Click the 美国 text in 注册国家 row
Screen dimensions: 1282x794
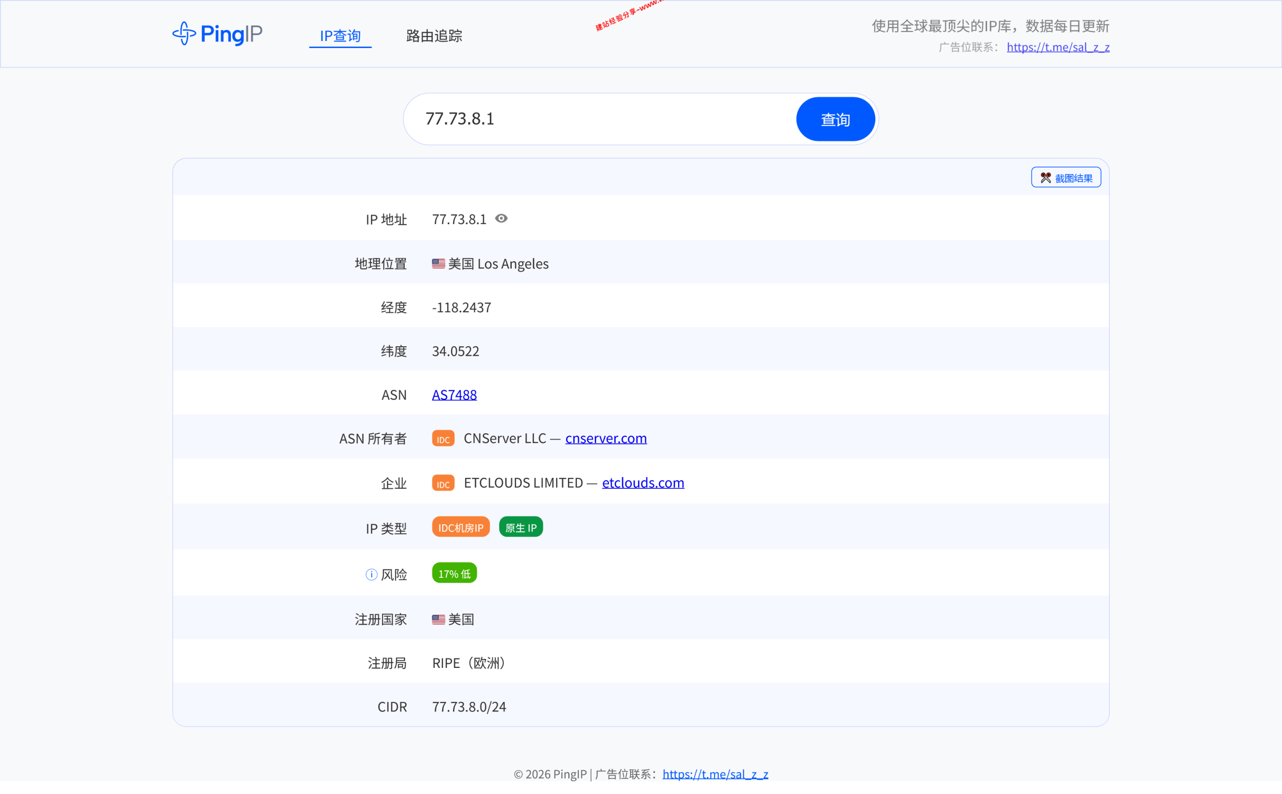coord(461,620)
